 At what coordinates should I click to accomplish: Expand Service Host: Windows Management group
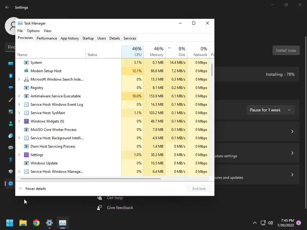click(19, 172)
